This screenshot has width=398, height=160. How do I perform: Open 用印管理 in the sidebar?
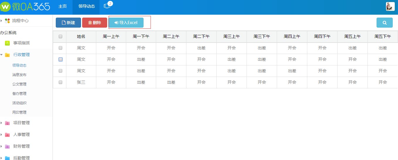[x=19, y=112]
